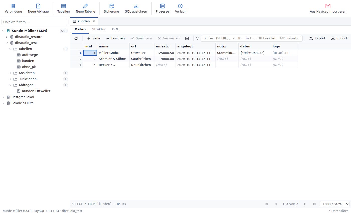
Task: Collapse the dbstudio_test database
Action: point(7,43)
